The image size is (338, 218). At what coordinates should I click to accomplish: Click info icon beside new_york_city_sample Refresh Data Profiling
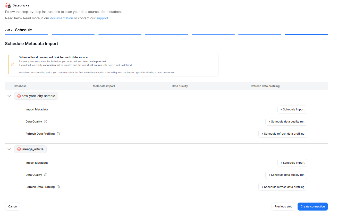[x=58, y=134]
